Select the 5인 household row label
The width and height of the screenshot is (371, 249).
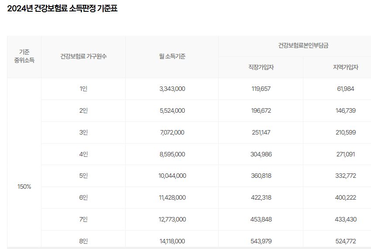[x=83, y=176]
